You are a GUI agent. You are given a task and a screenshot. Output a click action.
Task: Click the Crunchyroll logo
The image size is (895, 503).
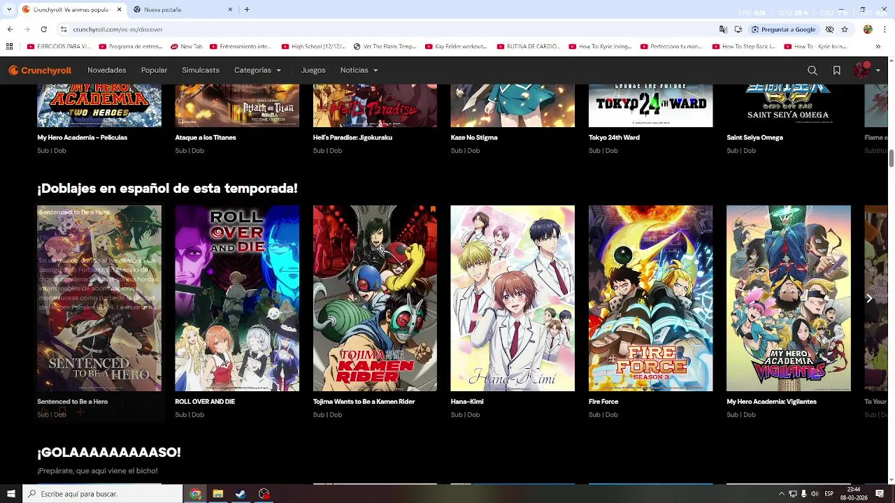[40, 71]
